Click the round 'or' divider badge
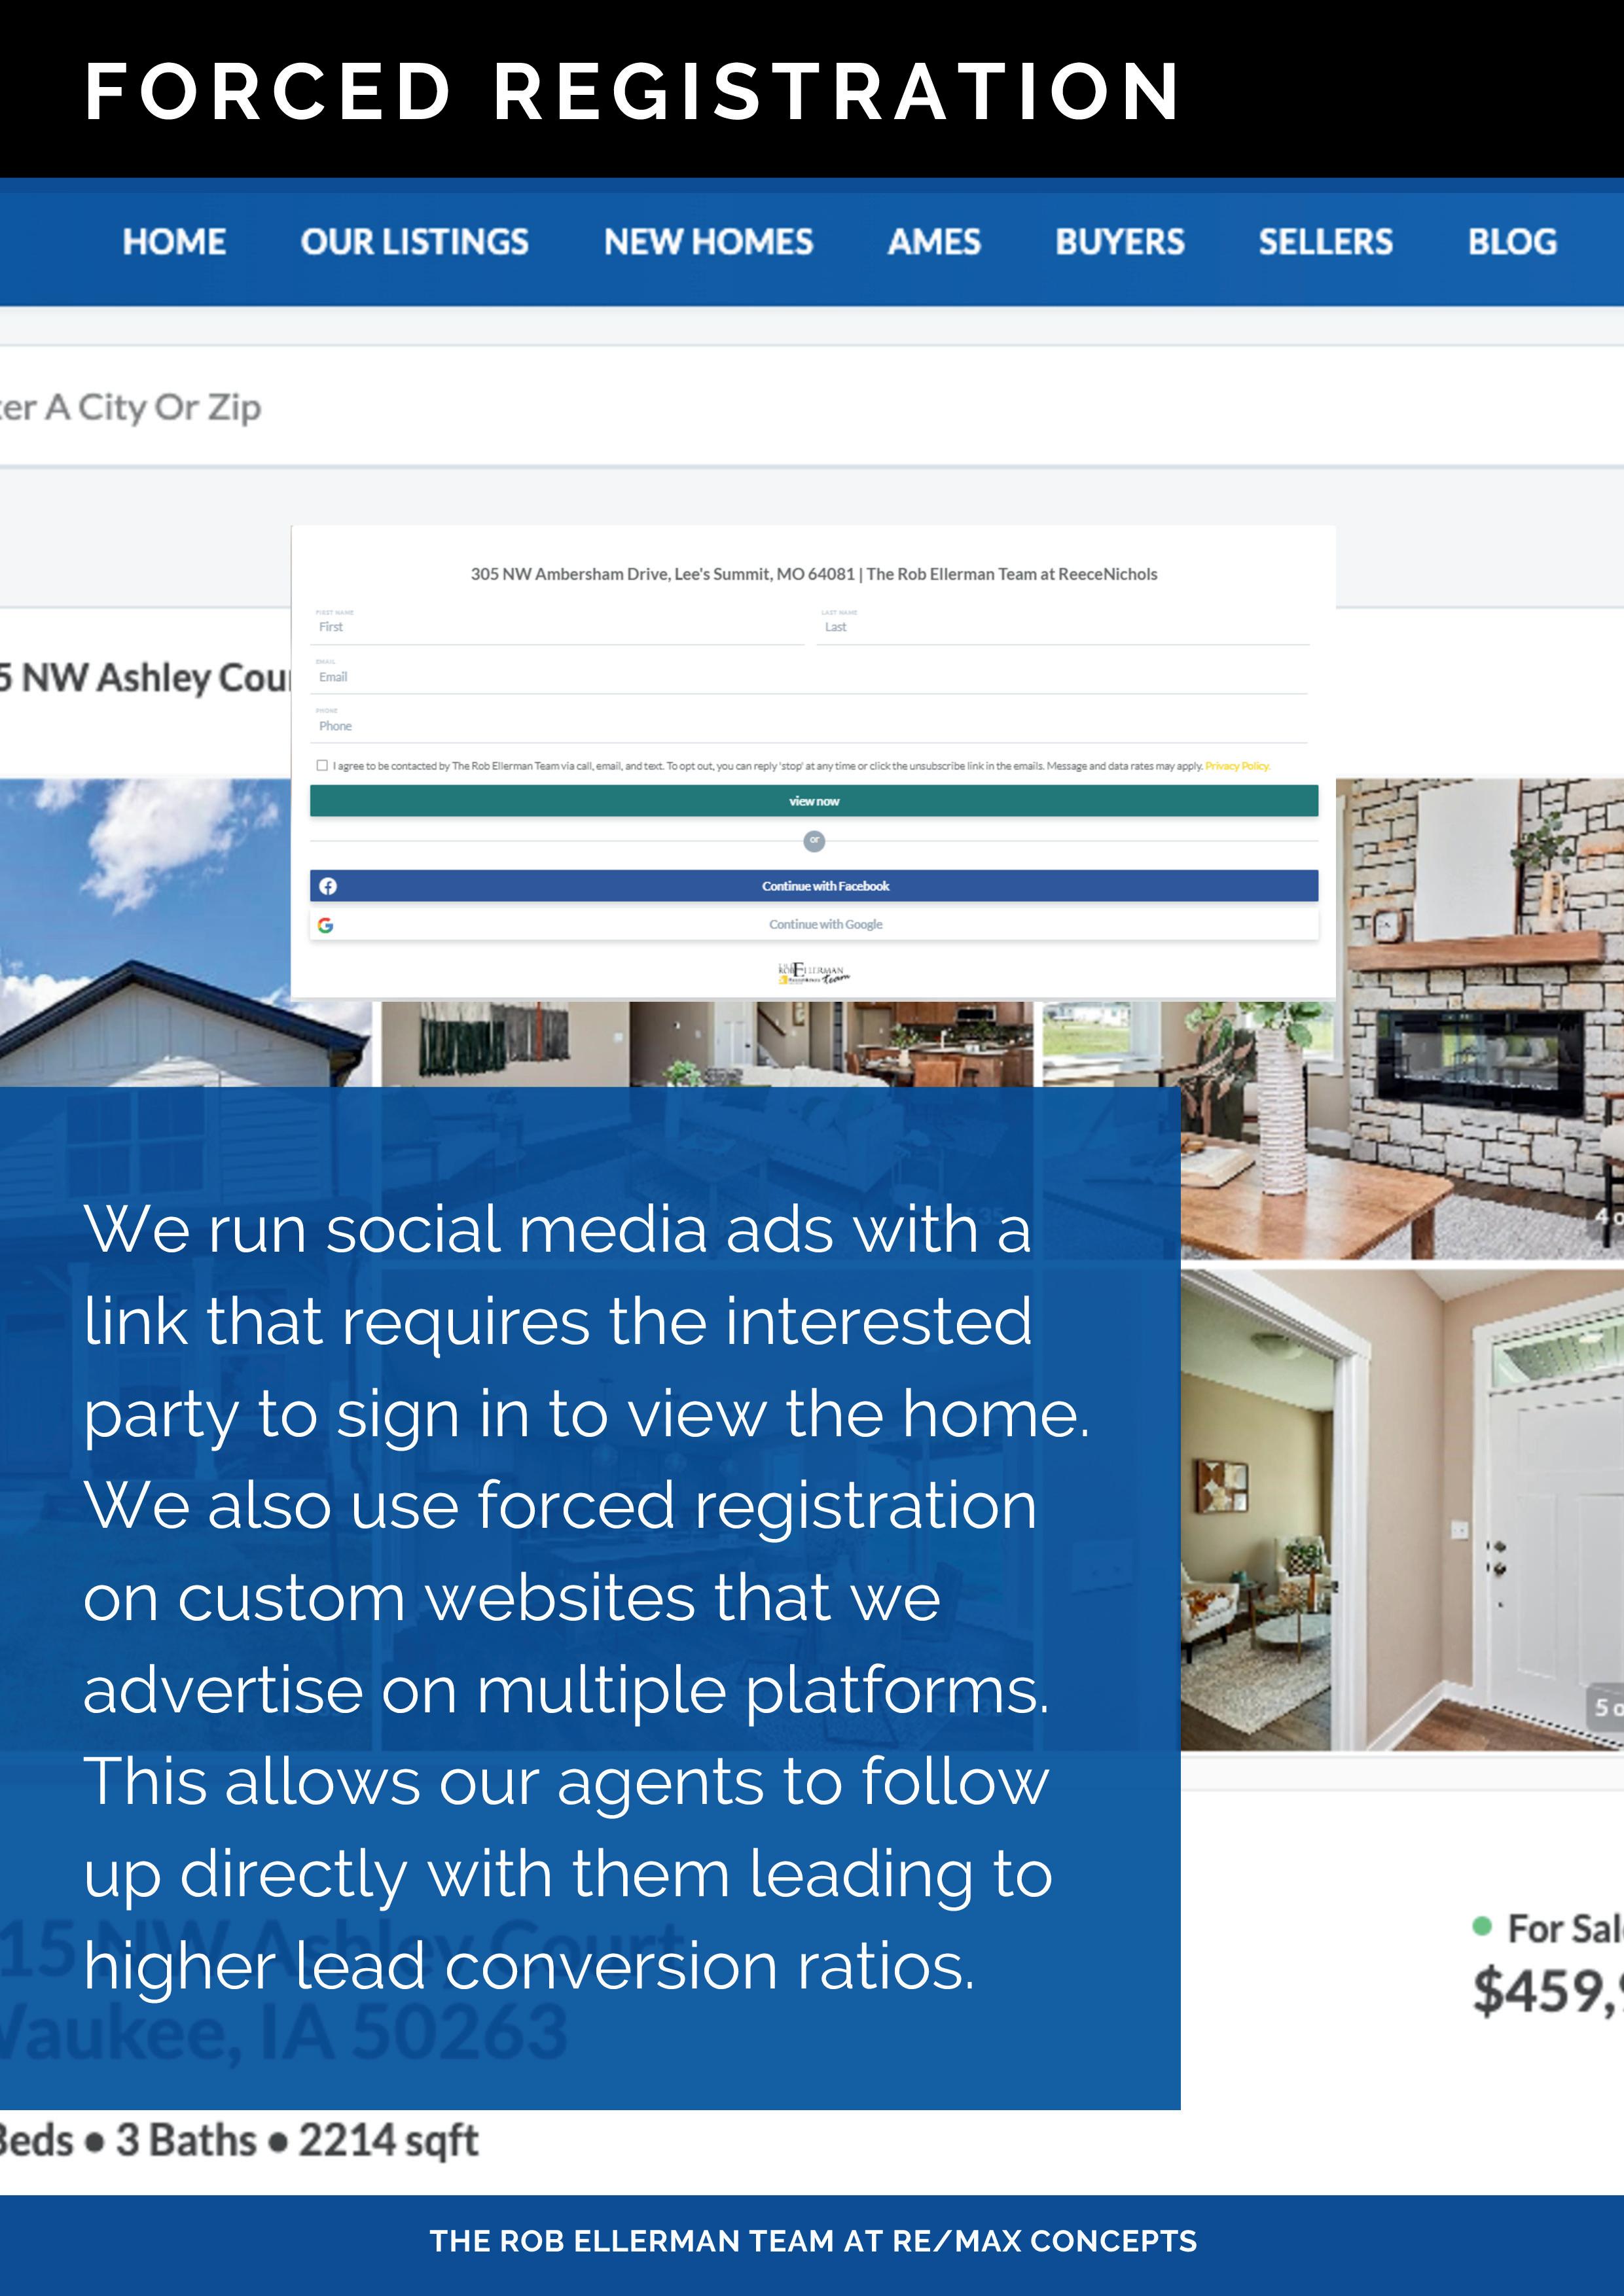The width and height of the screenshot is (1624, 2296). 814,841
